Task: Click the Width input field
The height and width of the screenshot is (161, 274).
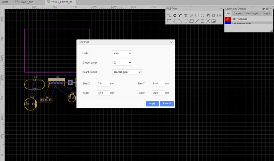Action: coord(103,93)
